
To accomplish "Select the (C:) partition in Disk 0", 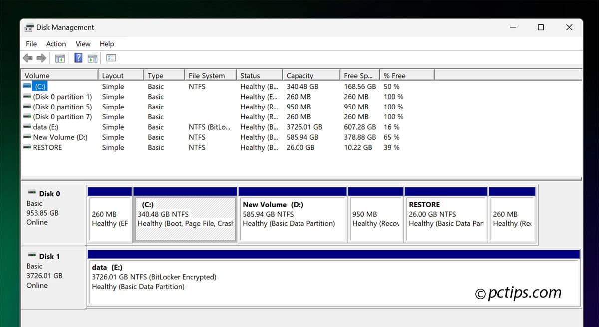I will (185, 214).
